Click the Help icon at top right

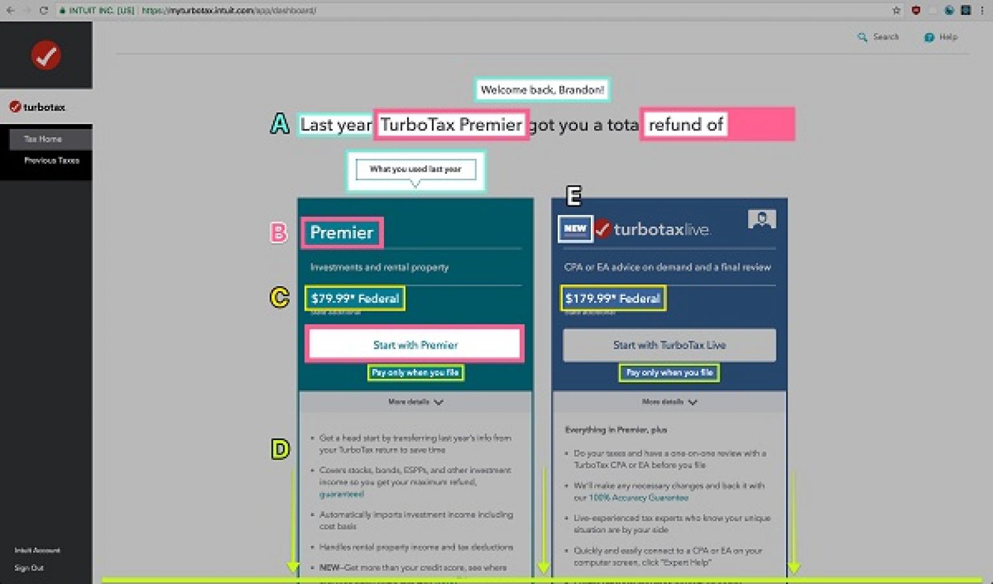[x=929, y=37]
